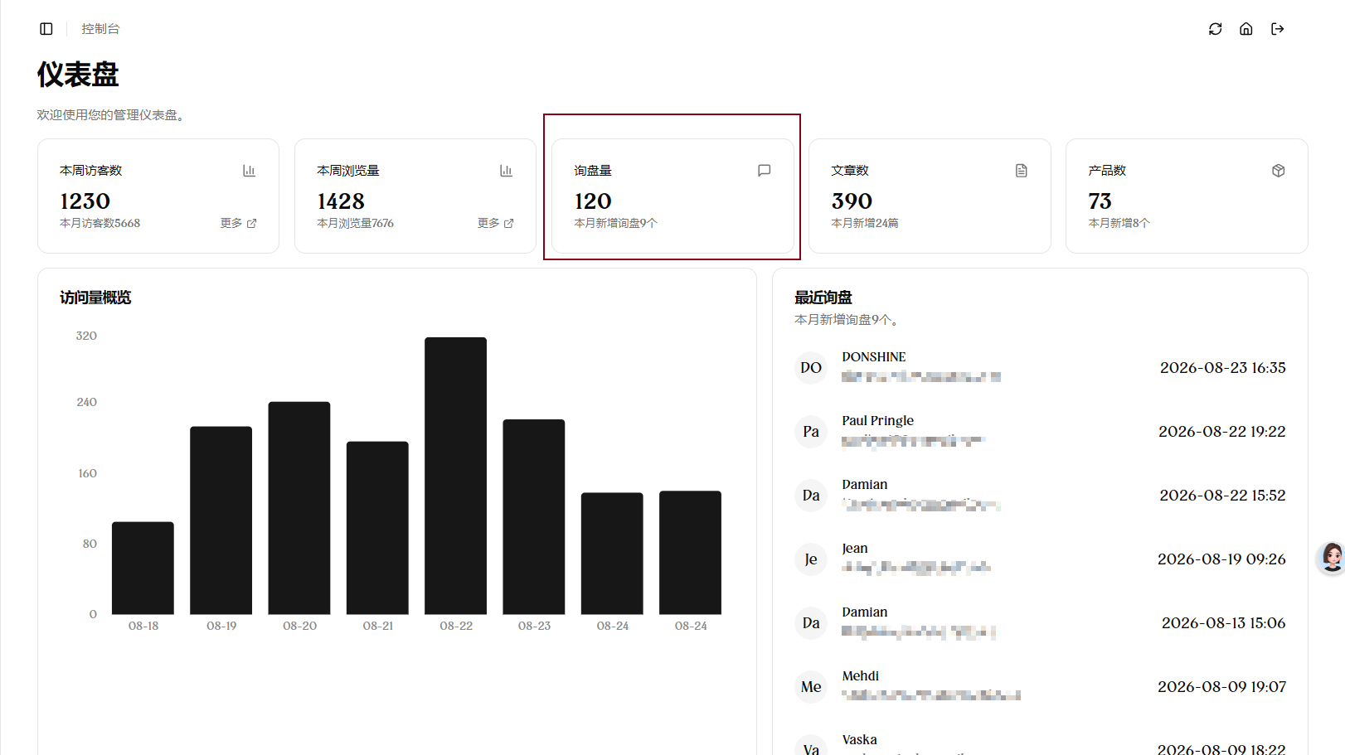The image size is (1345, 755).
Task: Select the Vaska inquiry name
Action: (x=859, y=740)
